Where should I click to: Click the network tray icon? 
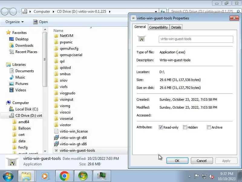coord(204,176)
